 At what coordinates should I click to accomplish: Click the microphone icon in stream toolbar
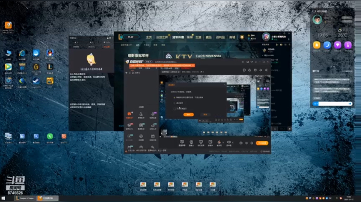click(219, 142)
